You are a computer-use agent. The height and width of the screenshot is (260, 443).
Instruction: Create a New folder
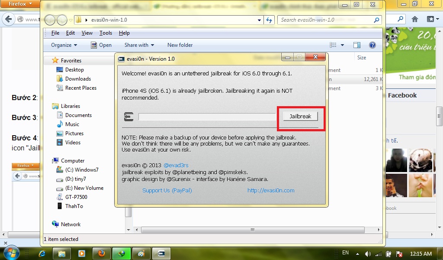tap(180, 45)
